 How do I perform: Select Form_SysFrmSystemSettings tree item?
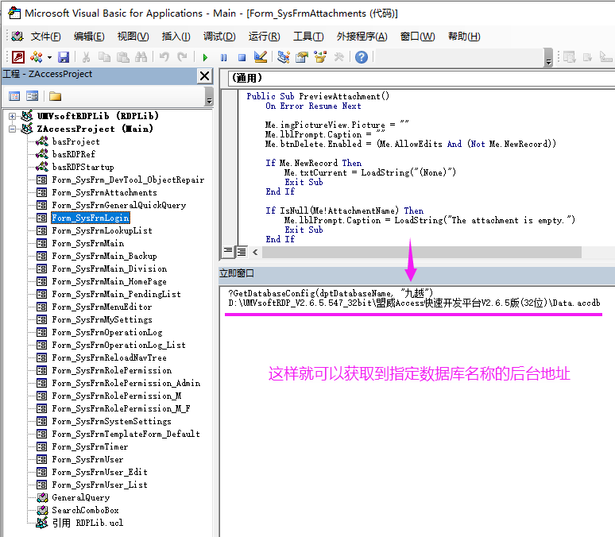(111, 421)
